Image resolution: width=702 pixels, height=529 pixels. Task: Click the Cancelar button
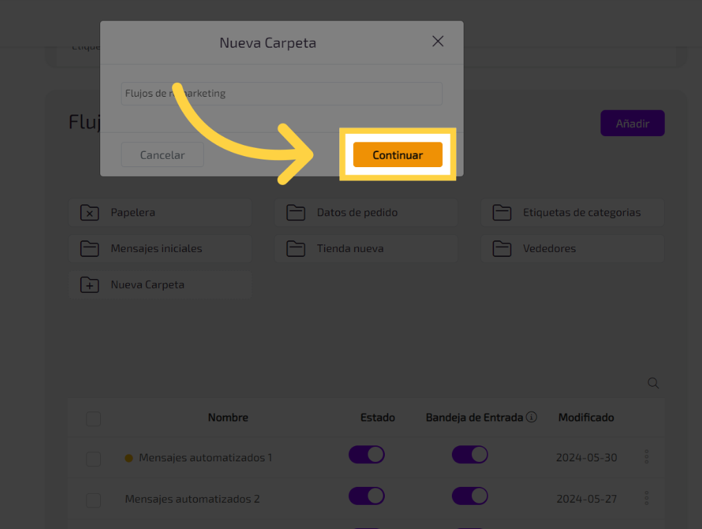[x=162, y=155]
